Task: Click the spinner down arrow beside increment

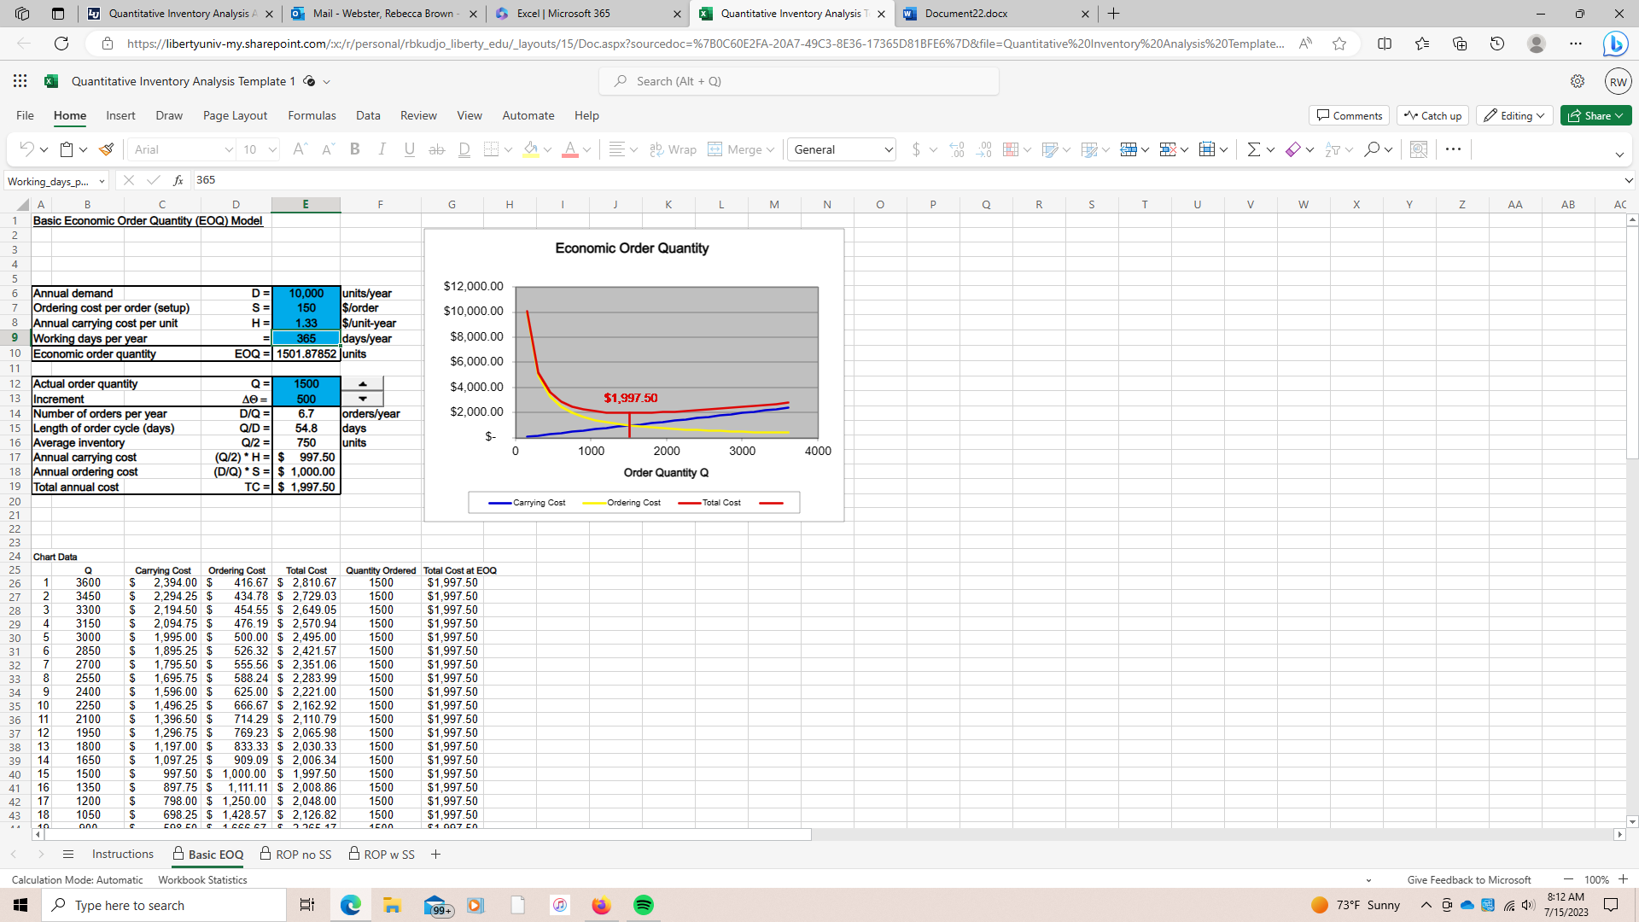Action: click(363, 399)
